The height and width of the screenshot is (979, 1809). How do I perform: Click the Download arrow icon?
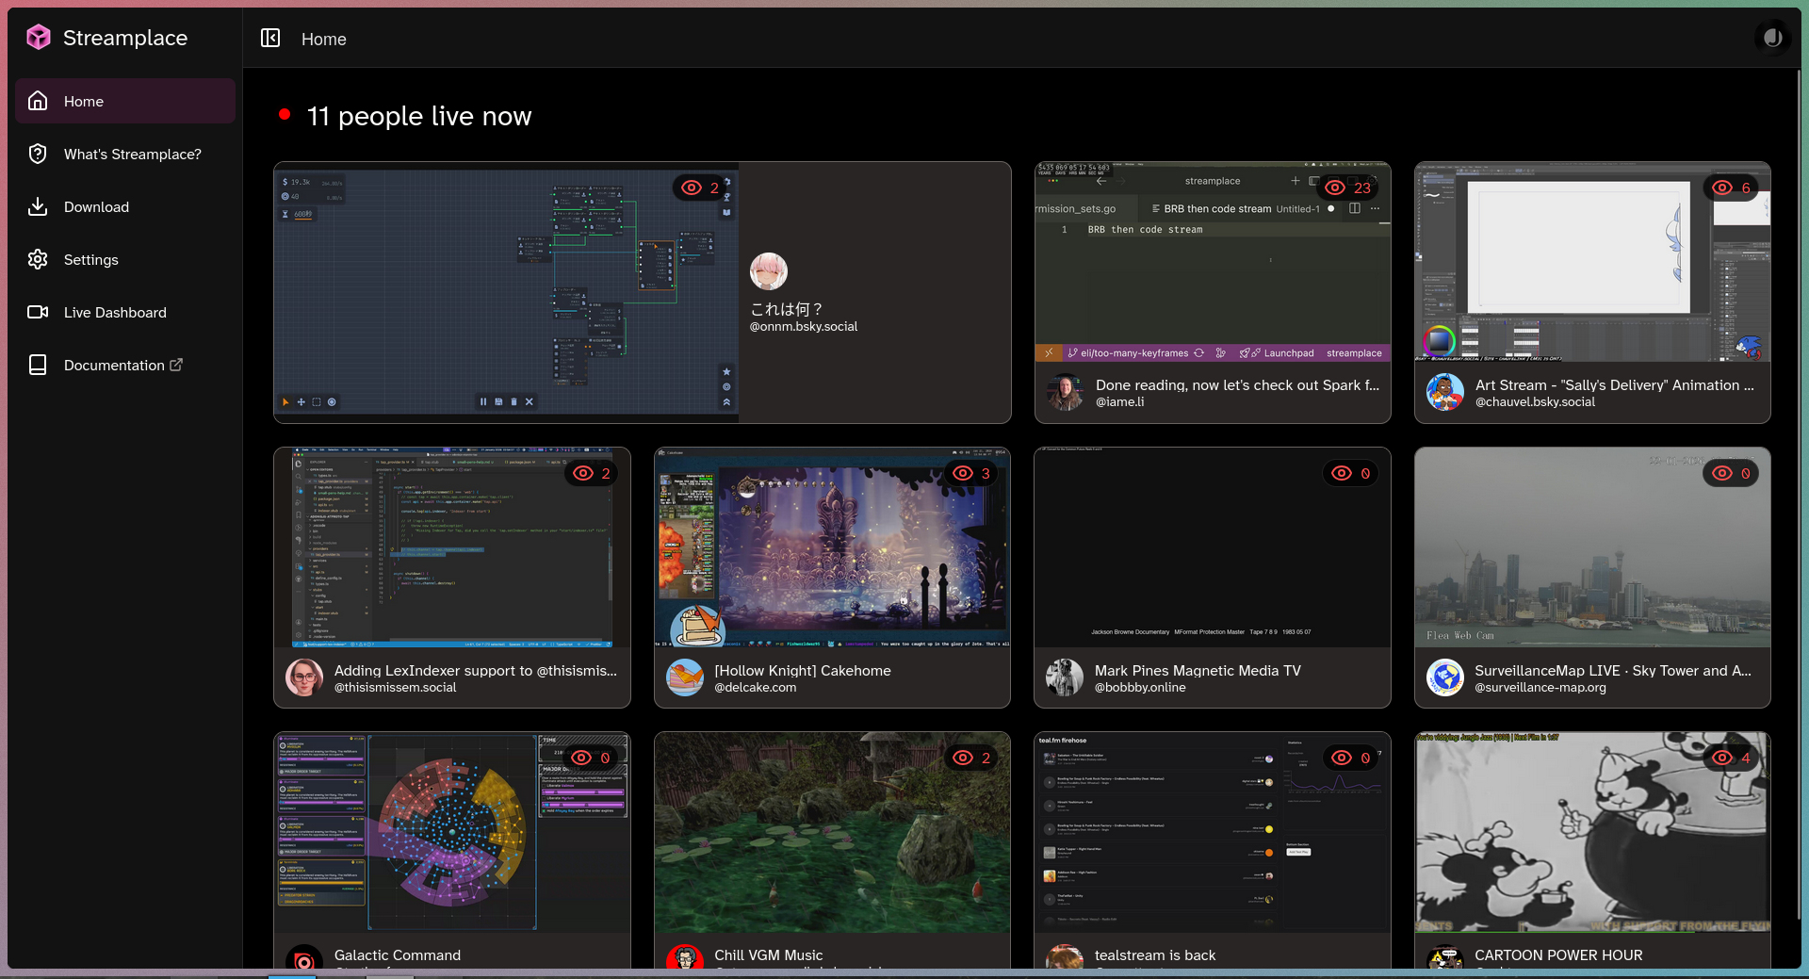click(38, 206)
